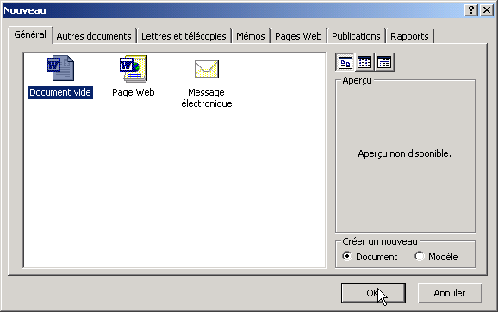Switch to the Rapports tab
The height and width of the screenshot is (312, 498).
coord(409,36)
